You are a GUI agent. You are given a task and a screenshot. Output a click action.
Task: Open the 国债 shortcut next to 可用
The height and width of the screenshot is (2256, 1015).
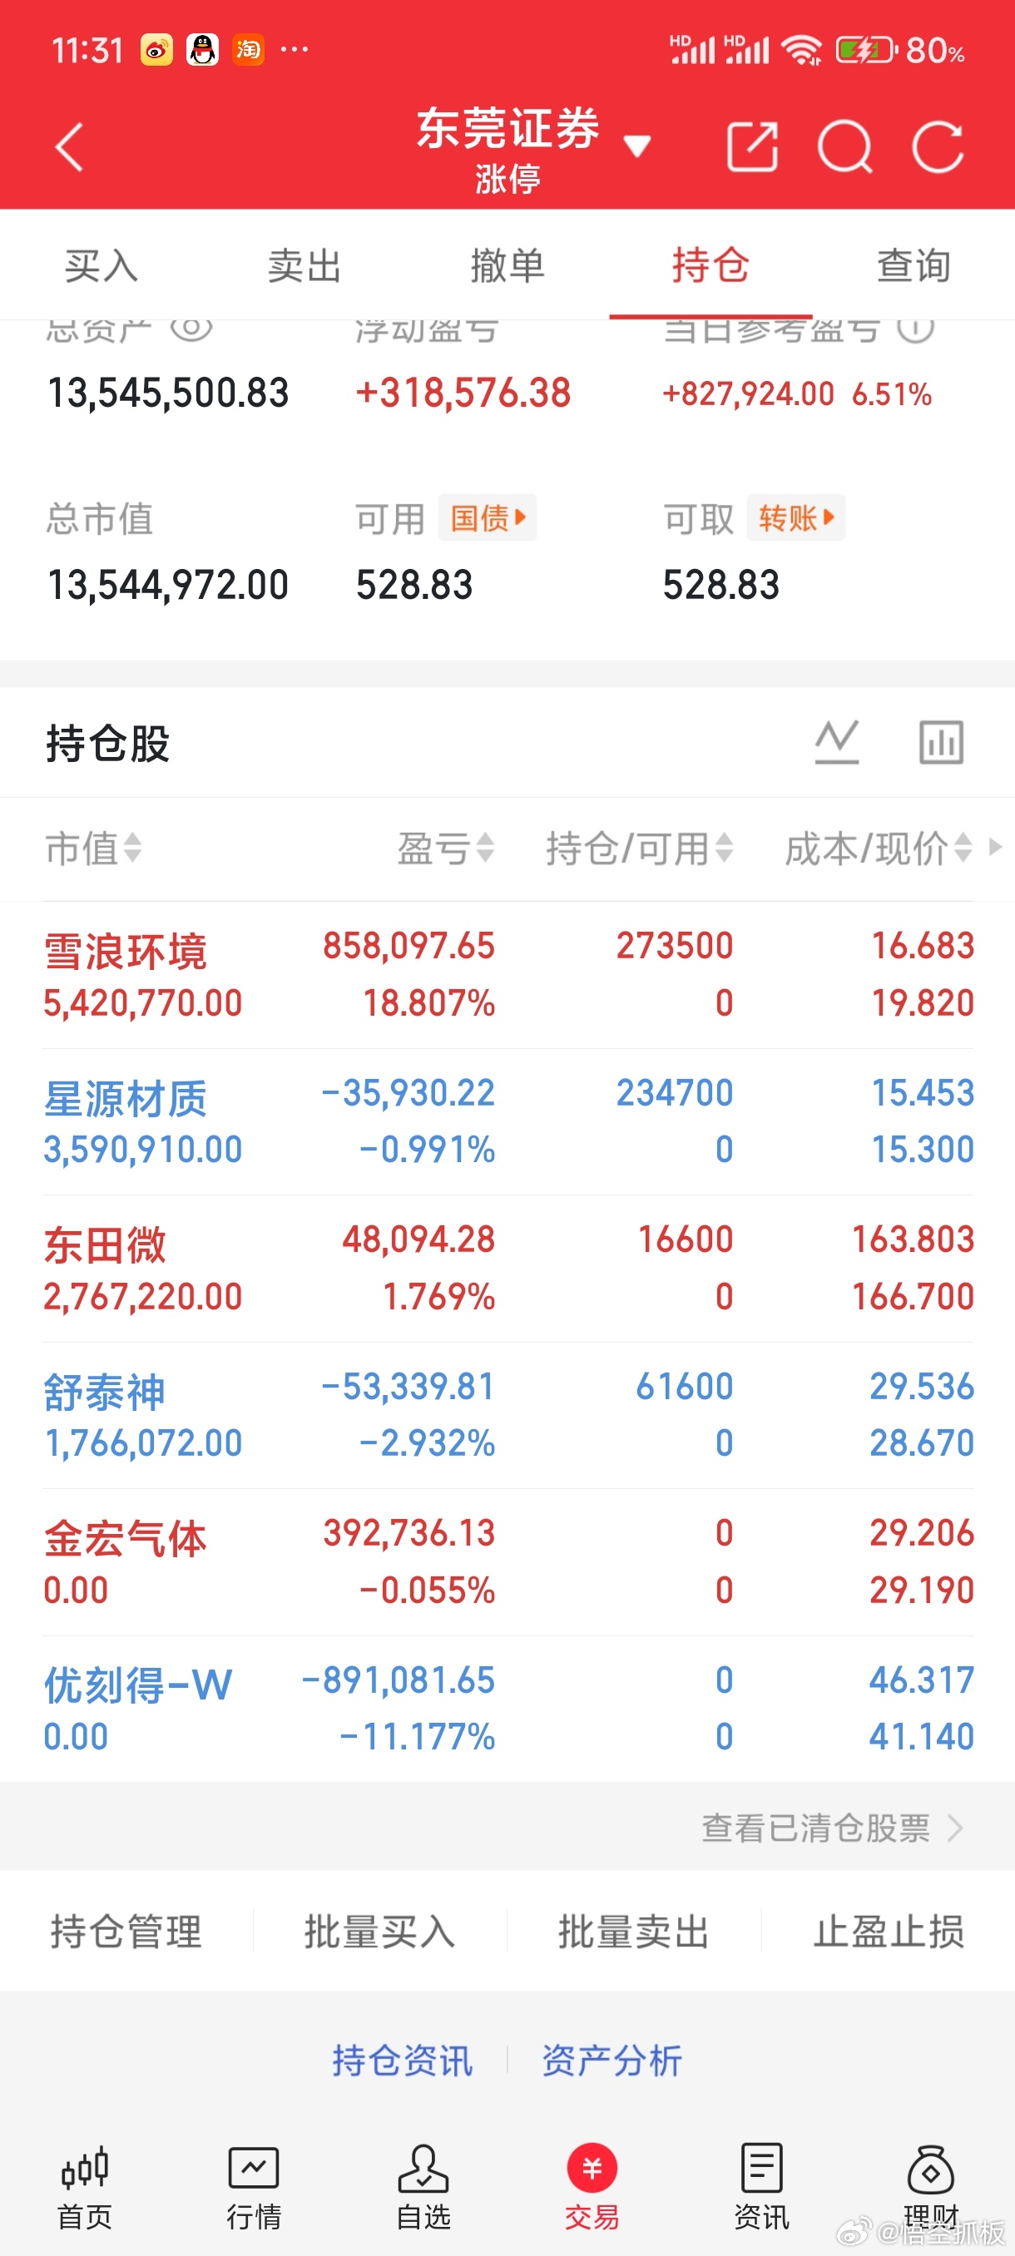click(x=487, y=518)
